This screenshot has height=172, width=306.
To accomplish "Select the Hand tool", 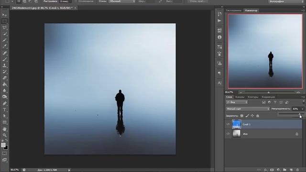I will (x=4, y=129).
